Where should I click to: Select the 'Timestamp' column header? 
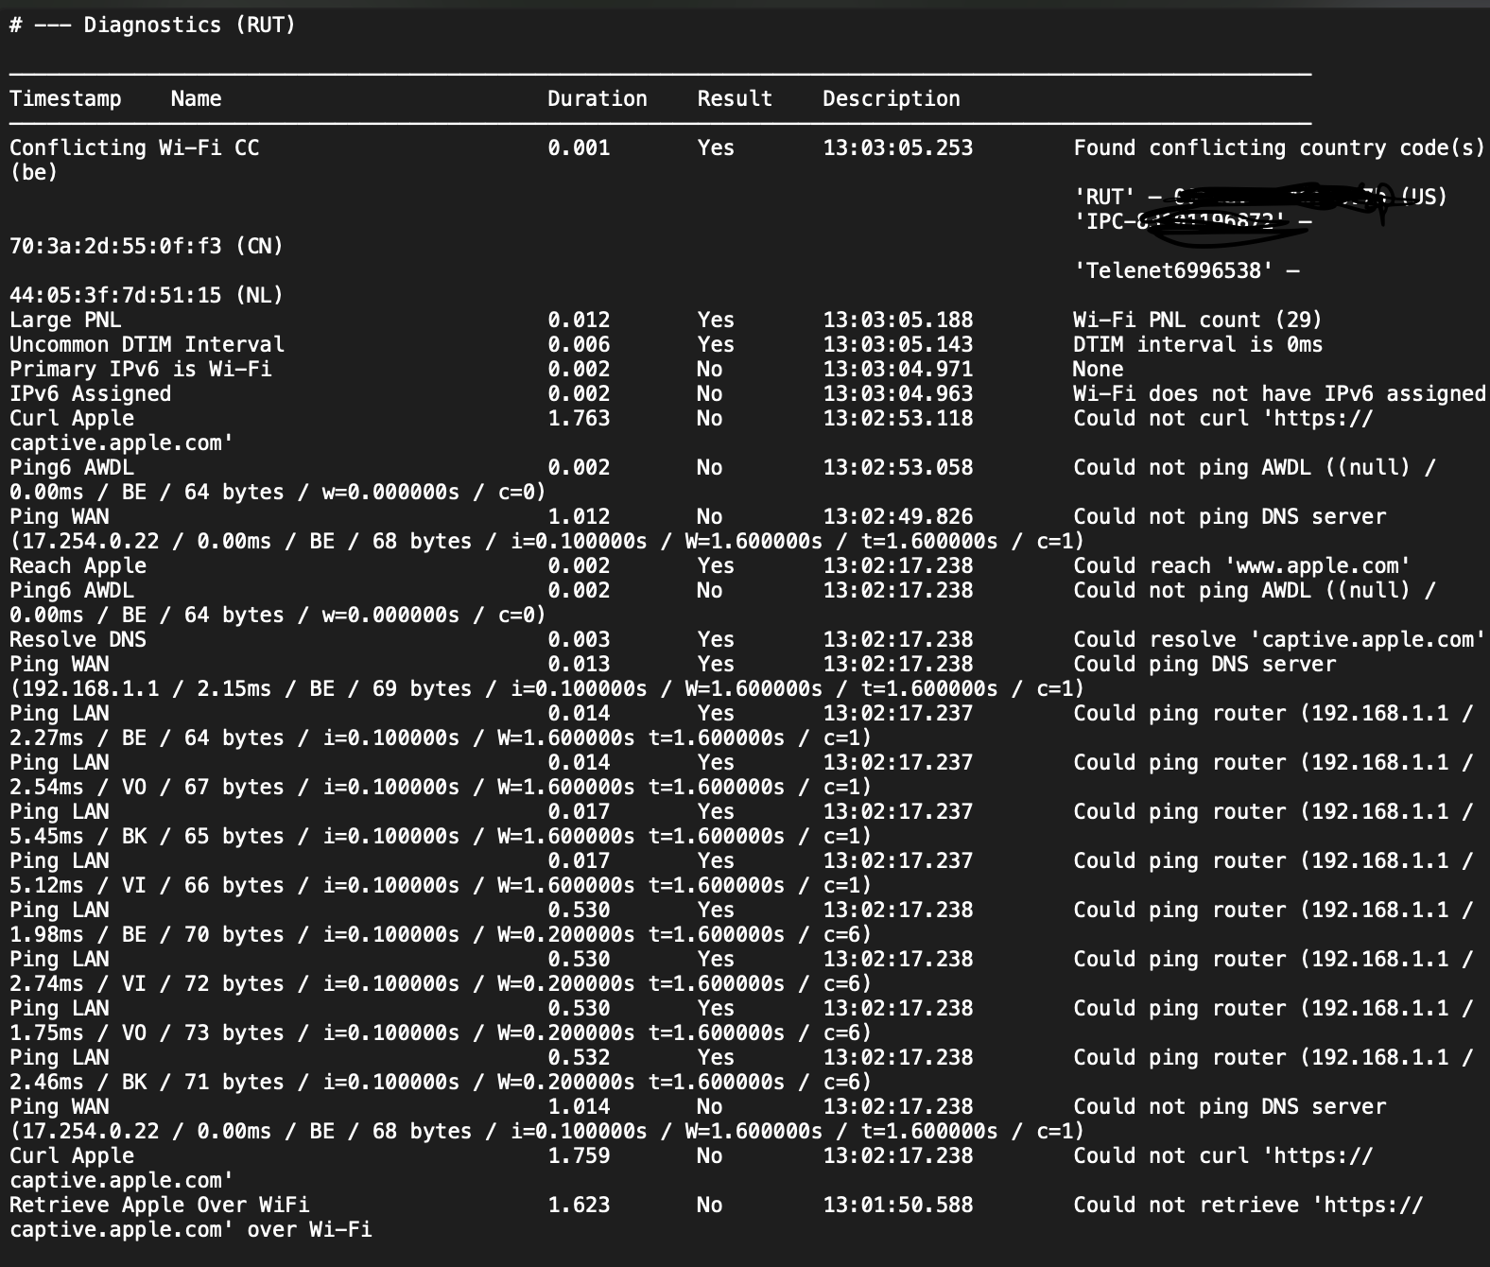tap(65, 98)
